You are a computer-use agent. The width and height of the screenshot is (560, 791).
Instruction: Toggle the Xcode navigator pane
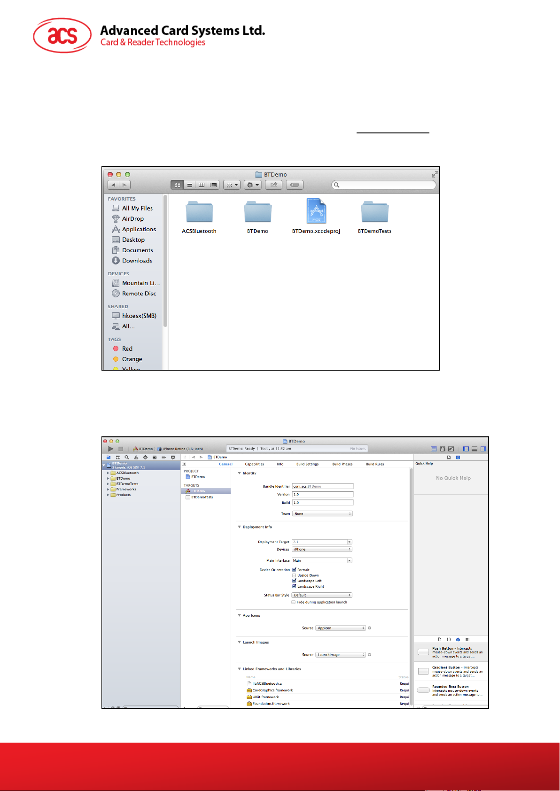tap(466, 449)
